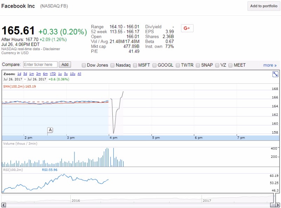
Task: Click the After Hours price 167.70
Action: point(32,39)
